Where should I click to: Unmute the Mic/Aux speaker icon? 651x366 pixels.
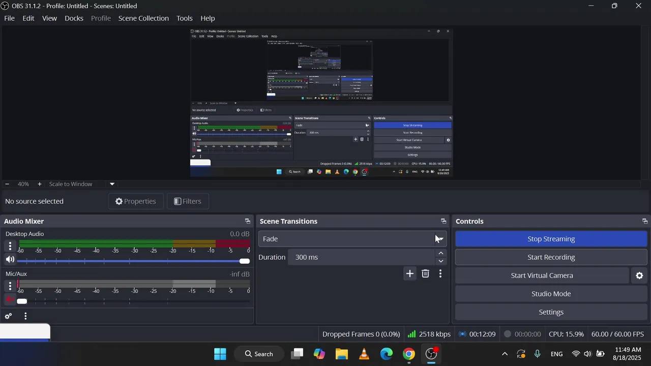[10, 299]
